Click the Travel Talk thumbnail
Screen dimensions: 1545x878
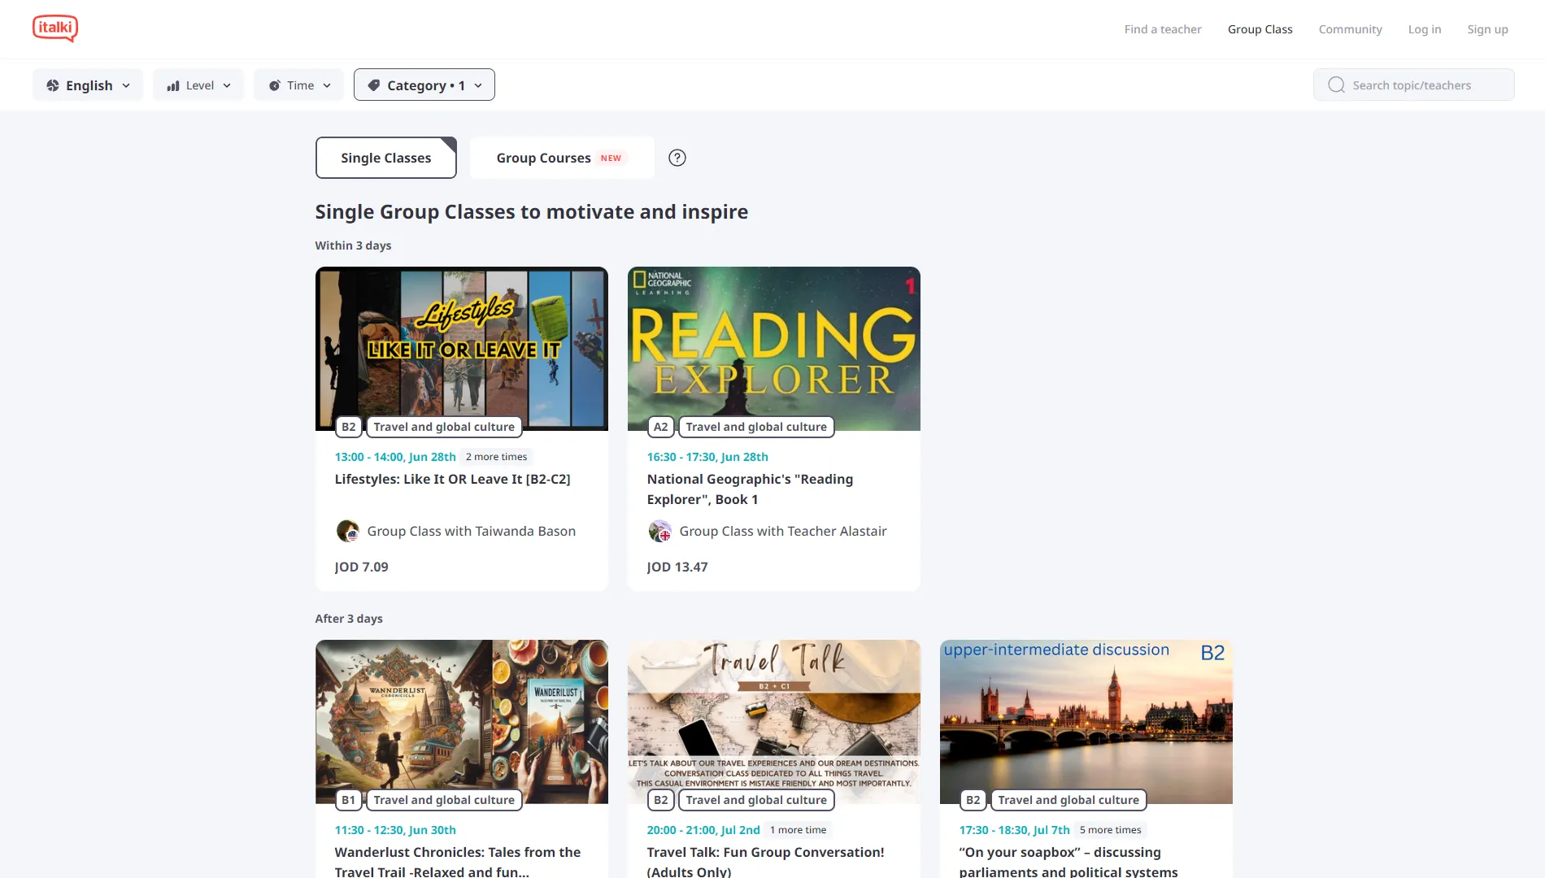(774, 722)
